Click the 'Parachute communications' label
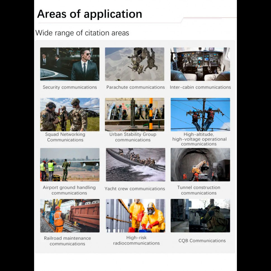 point(135,87)
